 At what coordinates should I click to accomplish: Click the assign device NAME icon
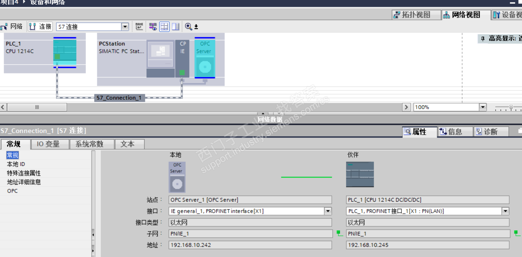coord(139,26)
